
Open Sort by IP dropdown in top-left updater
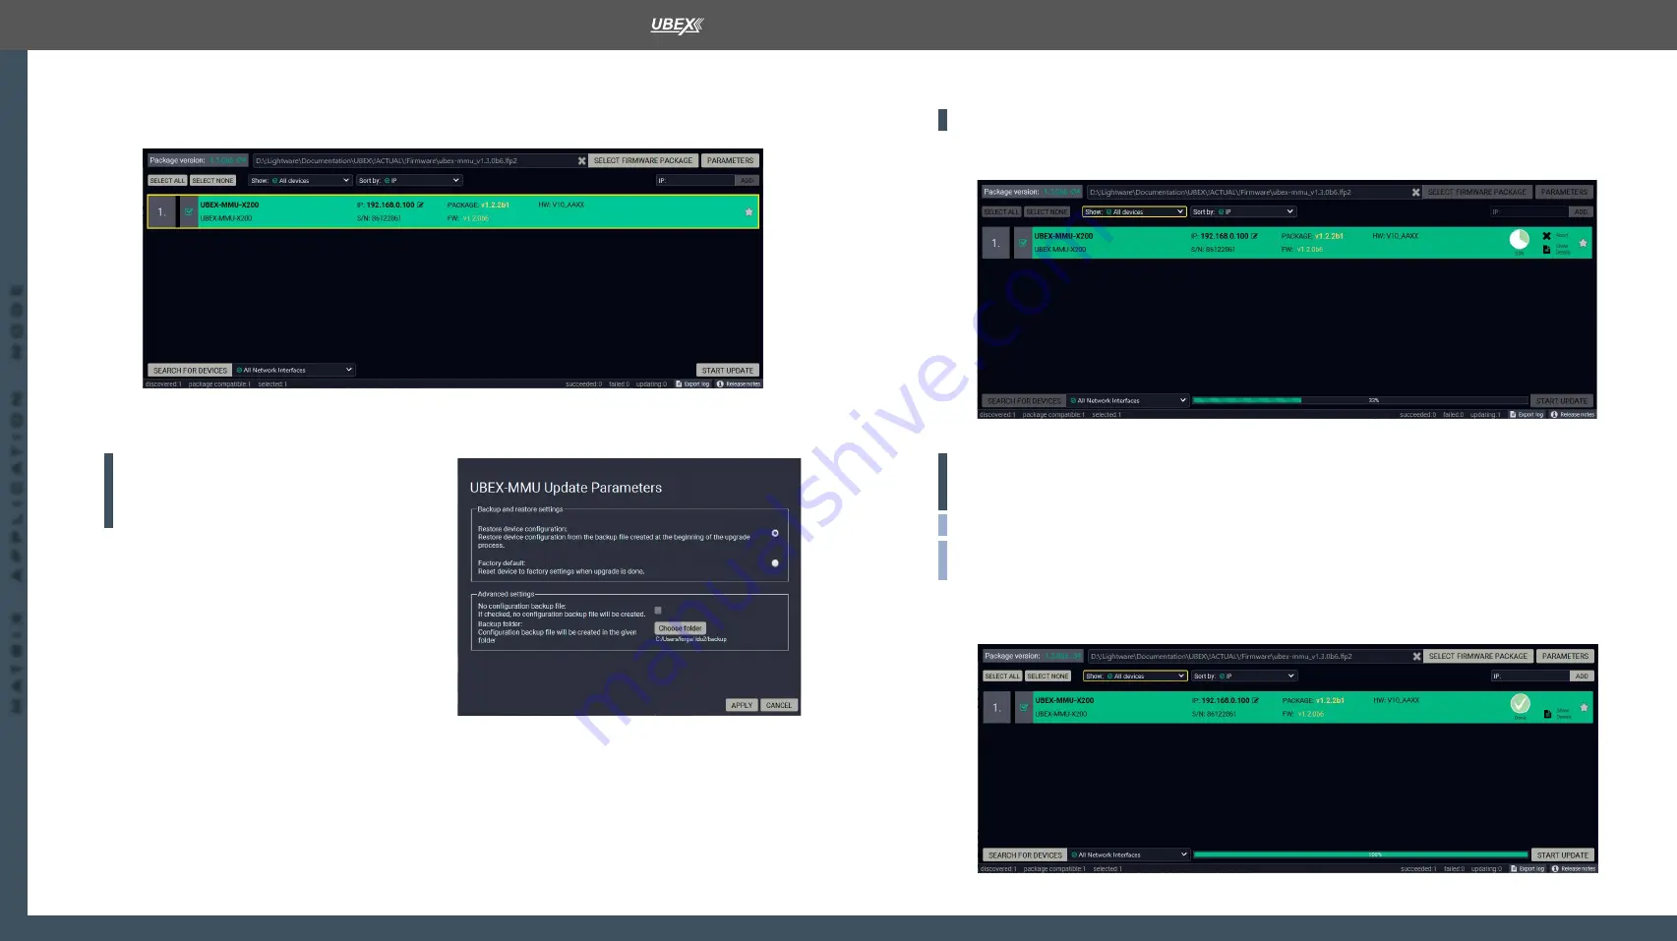pyautogui.click(x=409, y=180)
